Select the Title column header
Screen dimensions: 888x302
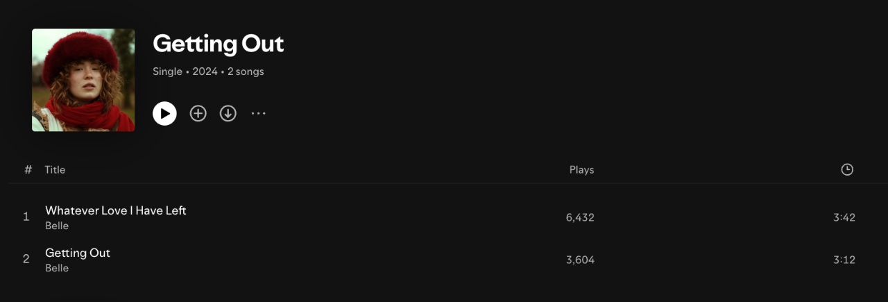[55, 169]
